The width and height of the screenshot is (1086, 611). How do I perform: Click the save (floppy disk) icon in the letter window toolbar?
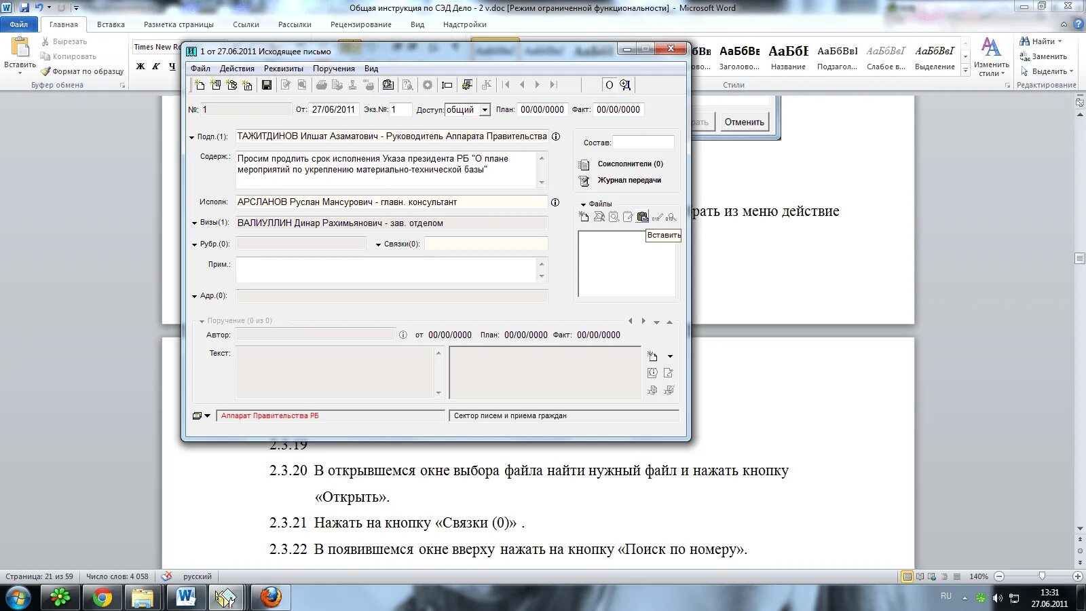point(267,85)
